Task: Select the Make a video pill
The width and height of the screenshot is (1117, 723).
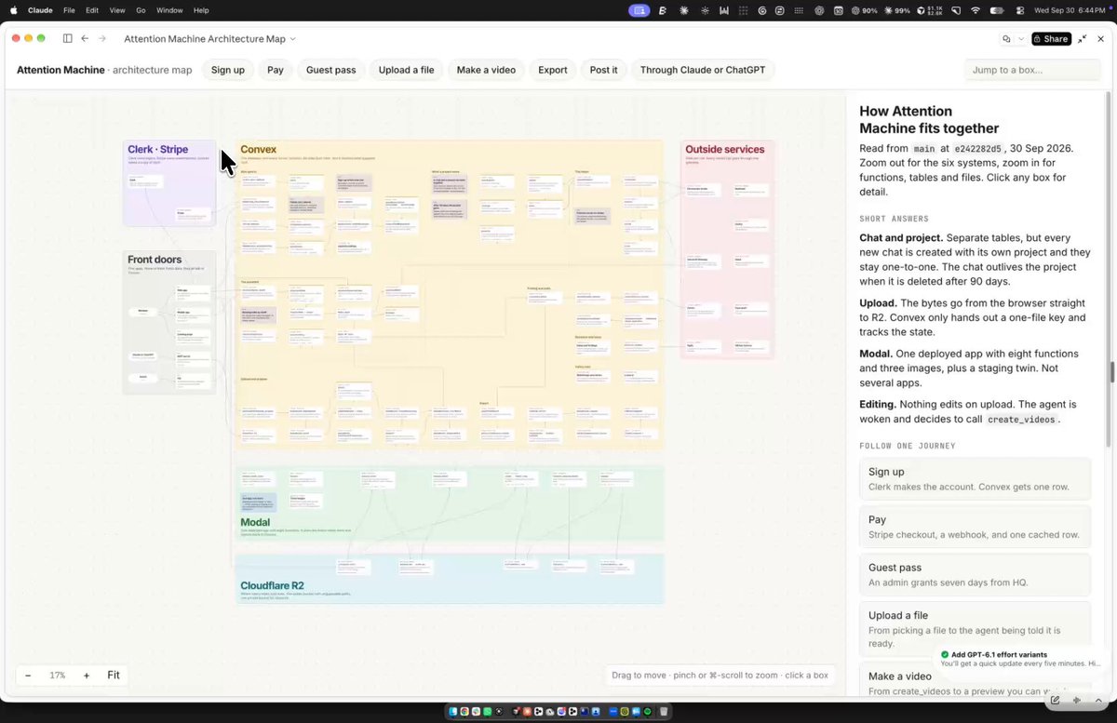Action: click(486, 70)
